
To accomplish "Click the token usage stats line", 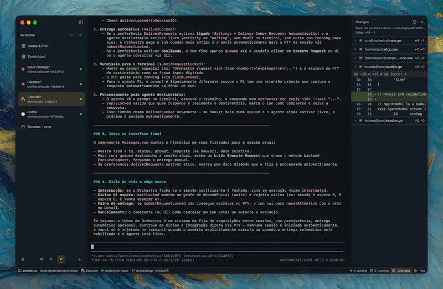I will pos(143,260).
